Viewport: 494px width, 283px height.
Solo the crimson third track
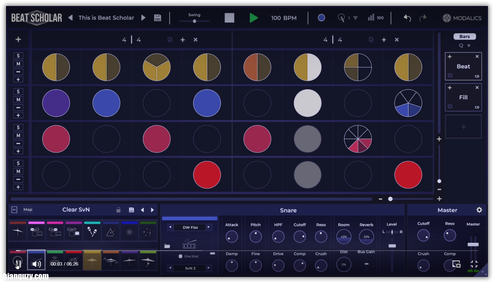click(x=18, y=127)
